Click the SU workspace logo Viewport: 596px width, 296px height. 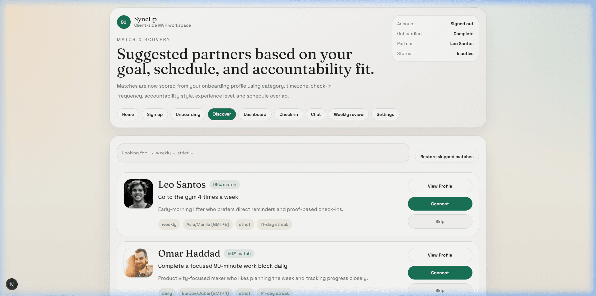pyautogui.click(x=124, y=22)
